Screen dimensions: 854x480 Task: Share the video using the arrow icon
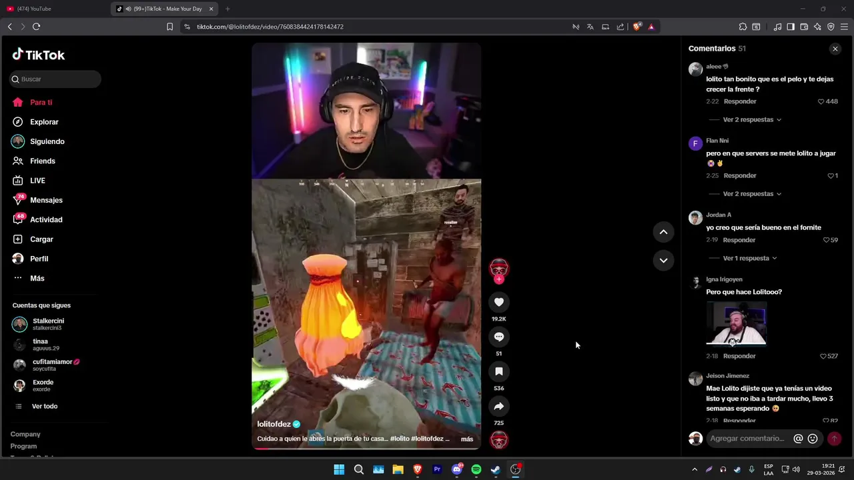pyautogui.click(x=498, y=406)
